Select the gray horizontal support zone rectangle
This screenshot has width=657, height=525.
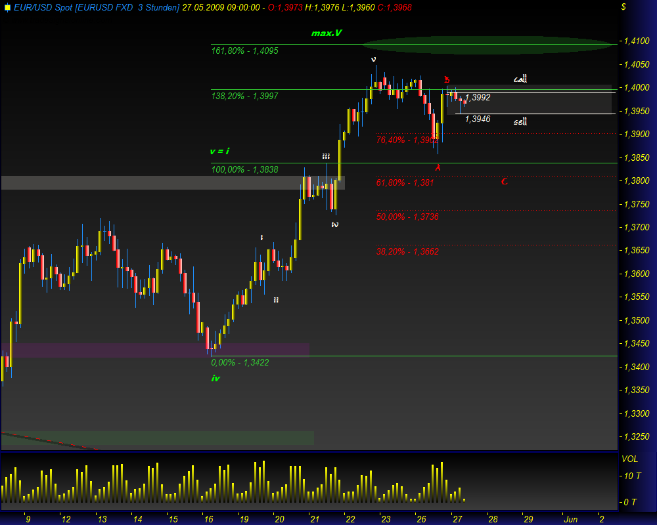[x=173, y=183]
